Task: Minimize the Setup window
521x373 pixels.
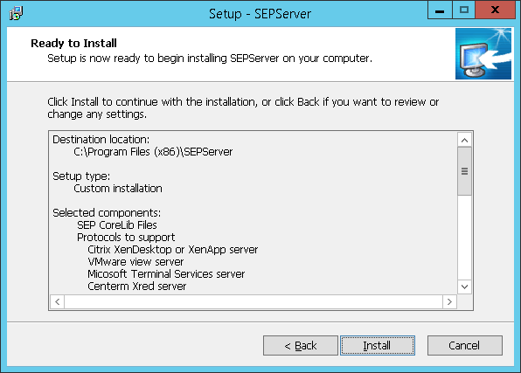Action: click(x=440, y=10)
